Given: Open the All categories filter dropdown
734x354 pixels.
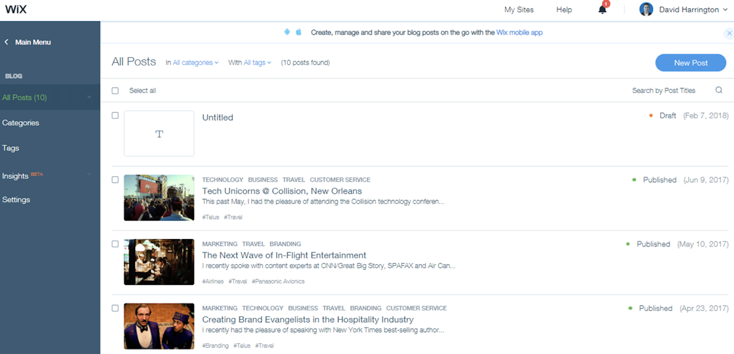Looking at the screenshot, I should click(x=195, y=63).
